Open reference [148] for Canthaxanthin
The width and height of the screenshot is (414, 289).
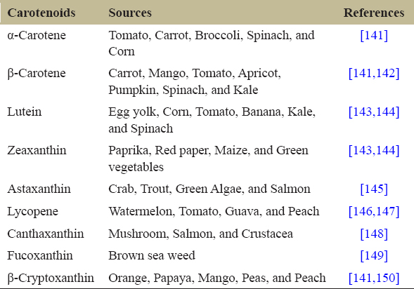(x=374, y=234)
